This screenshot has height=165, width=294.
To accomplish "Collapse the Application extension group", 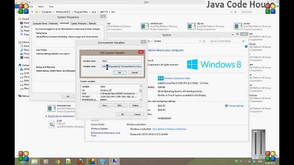I will click(46, 116).
